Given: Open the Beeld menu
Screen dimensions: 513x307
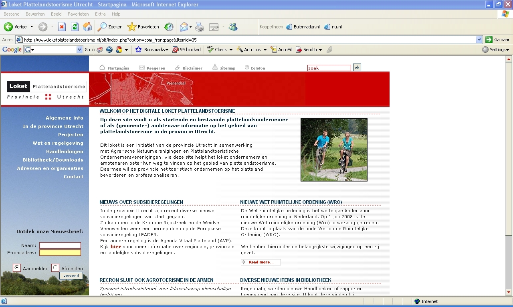Looking at the screenshot, I should [56, 14].
